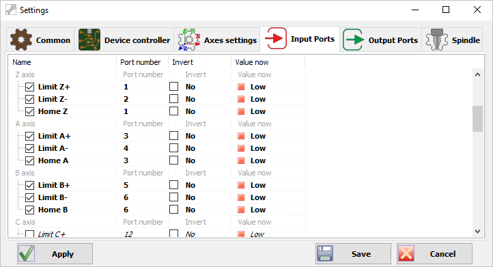Click the Name column header
The image size is (493, 267).
coord(62,62)
